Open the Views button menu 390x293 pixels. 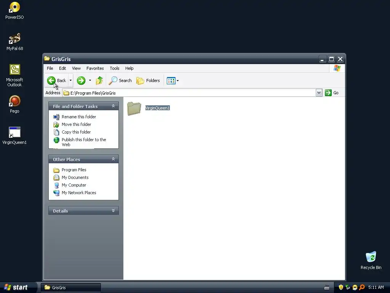[x=173, y=80]
